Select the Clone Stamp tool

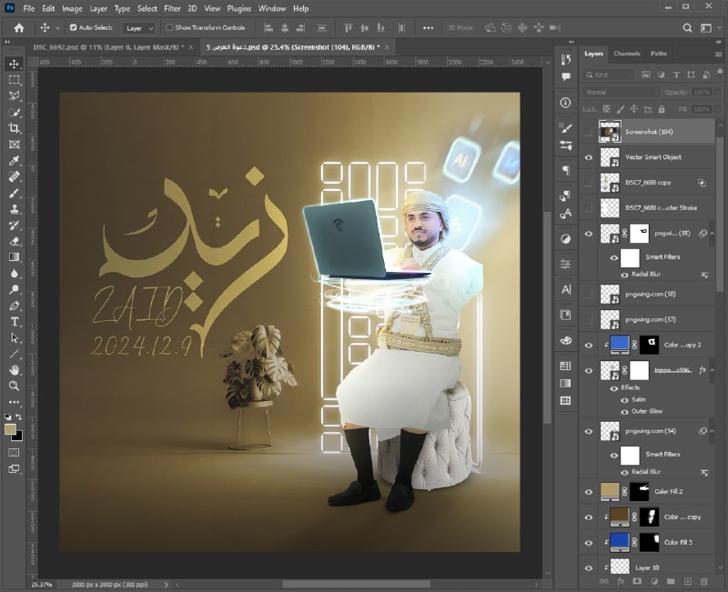pos(15,209)
